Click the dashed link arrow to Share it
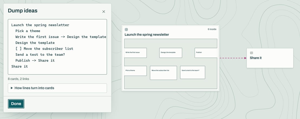 [233, 58]
